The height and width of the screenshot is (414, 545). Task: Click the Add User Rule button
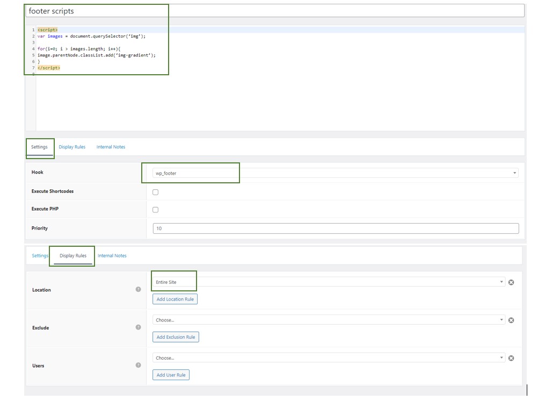click(x=171, y=375)
